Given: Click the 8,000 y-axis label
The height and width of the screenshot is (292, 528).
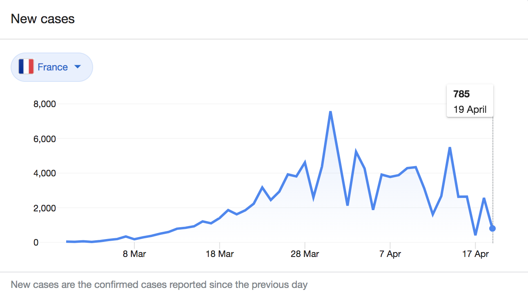Looking at the screenshot, I should click(x=44, y=104).
